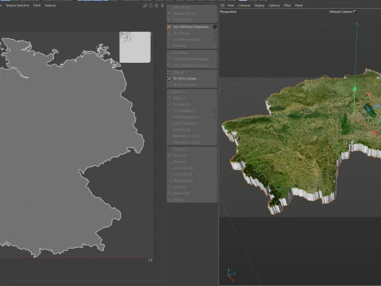Click the red axis arrow handle in viewport
381x286 pixels.
(x=375, y=132)
